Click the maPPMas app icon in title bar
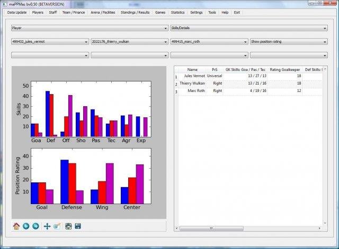Image resolution: width=339 pixels, height=249 pixels. coord(5,4)
